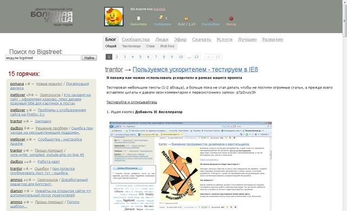Click the messages icon above Сообщения
Image resolution: width=347 pixels, height=211 pixels.
click(161, 18)
